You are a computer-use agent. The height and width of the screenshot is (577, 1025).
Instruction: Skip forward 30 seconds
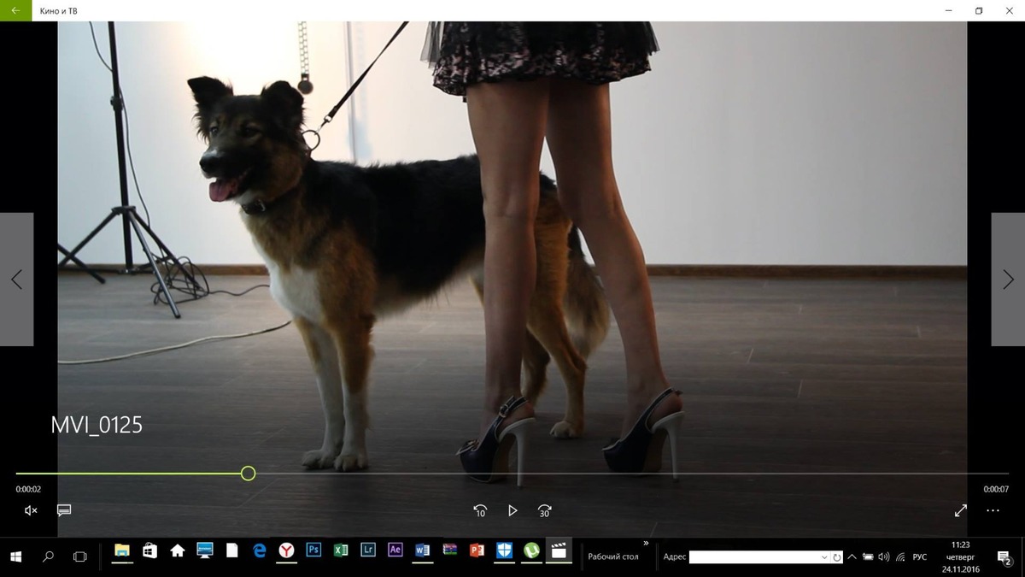[x=544, y=510]
